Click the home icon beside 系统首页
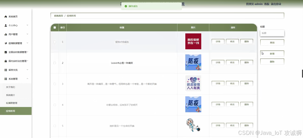Viewport: 303px width, 138px height. pos(6,16)
